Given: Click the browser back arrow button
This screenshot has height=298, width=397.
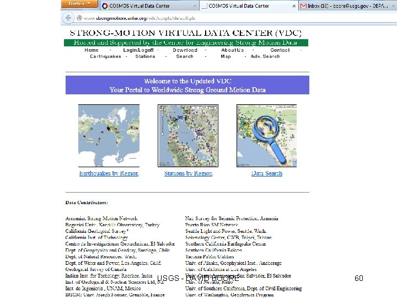Looking at the screenshot, I should pos(68,18).
